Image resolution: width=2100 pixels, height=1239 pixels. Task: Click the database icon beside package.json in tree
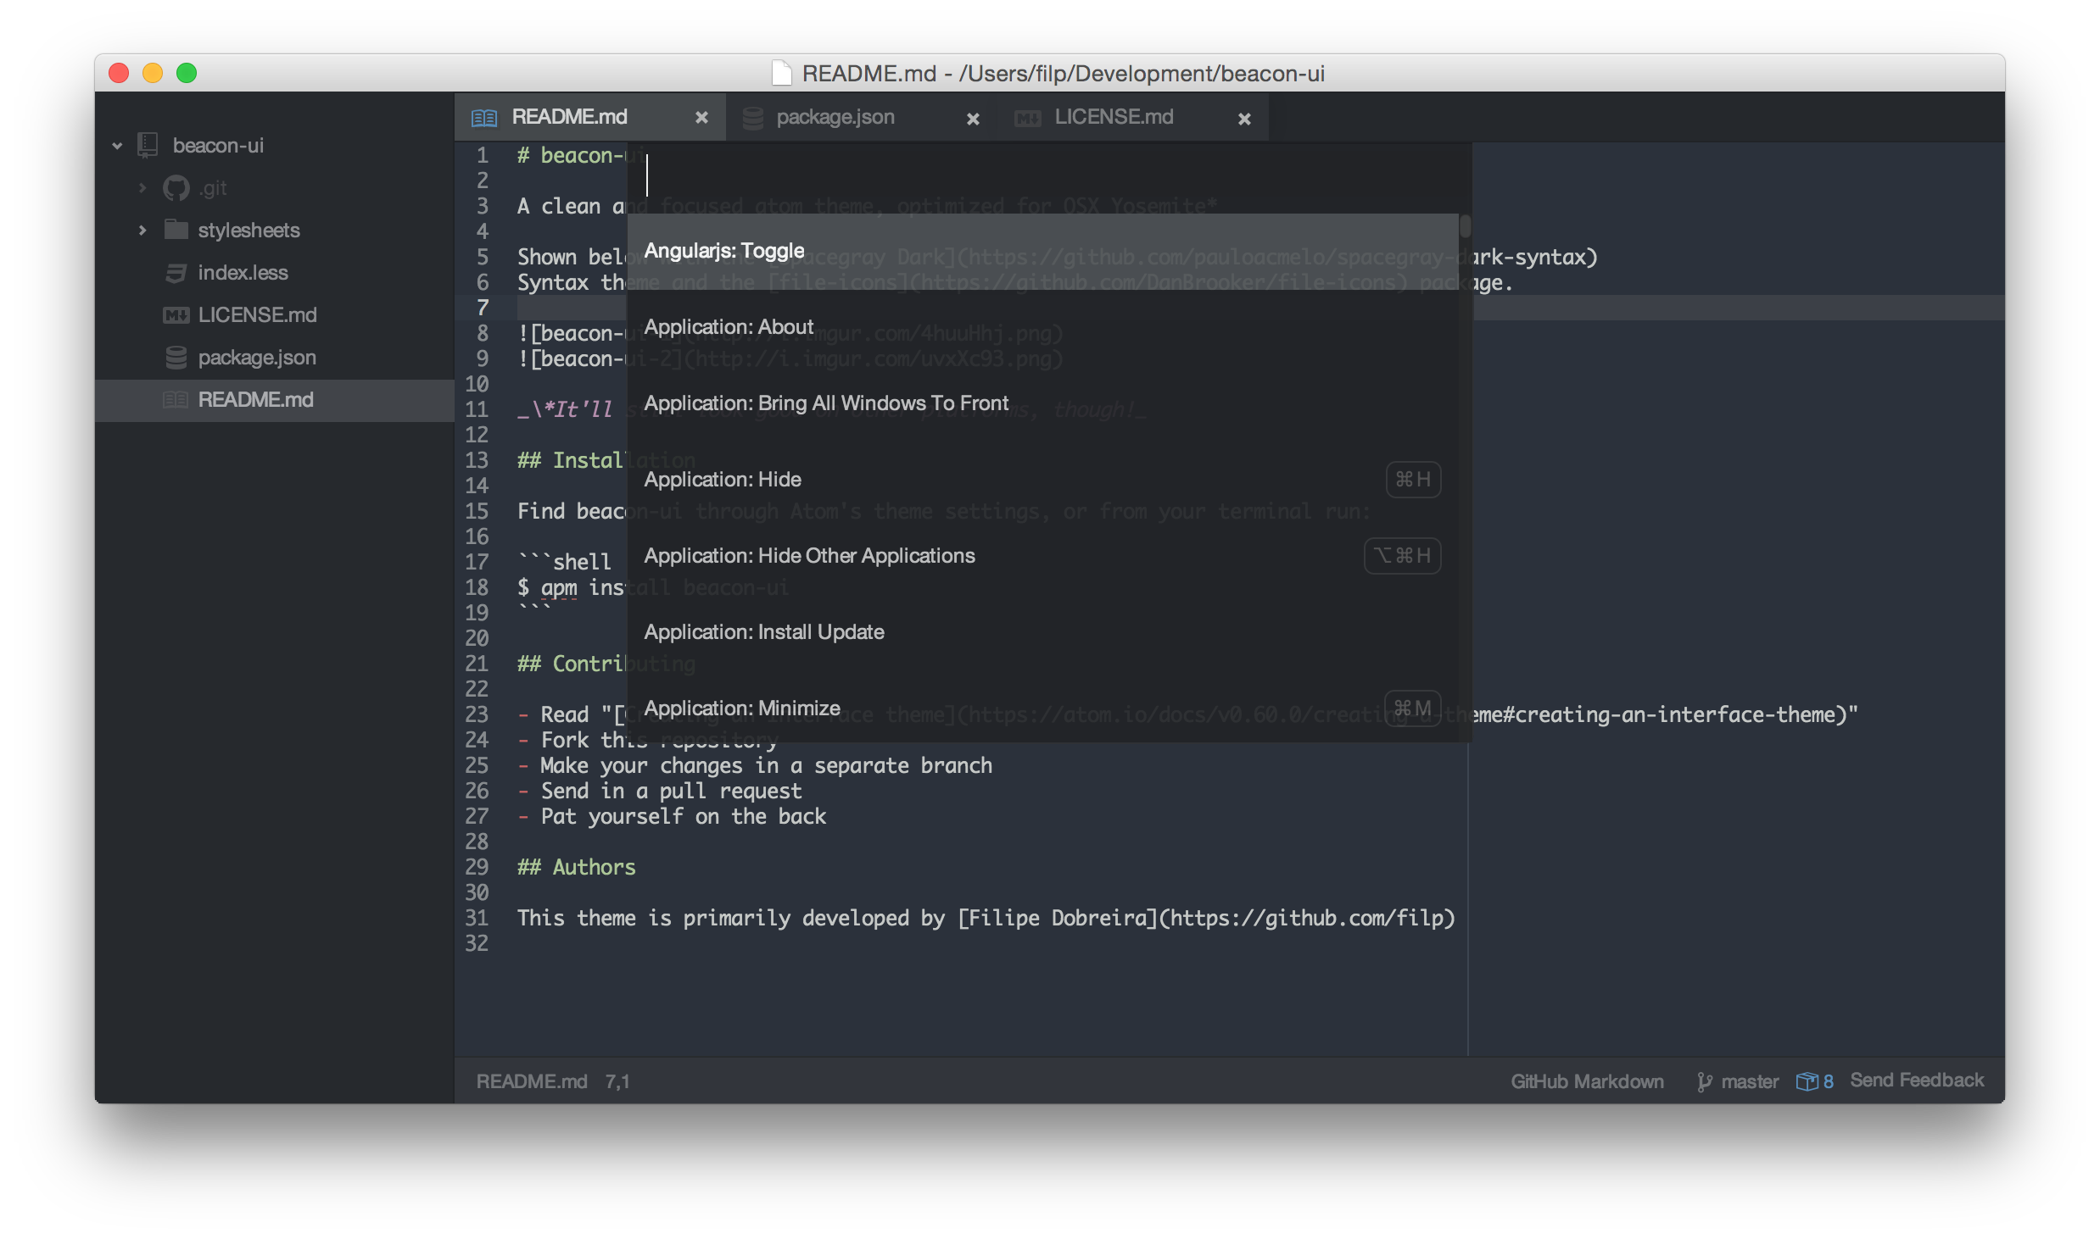click(176, 357)
